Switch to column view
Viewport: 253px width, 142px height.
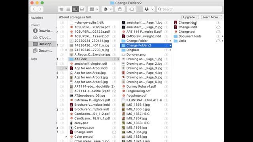click(x=75, y=9)
